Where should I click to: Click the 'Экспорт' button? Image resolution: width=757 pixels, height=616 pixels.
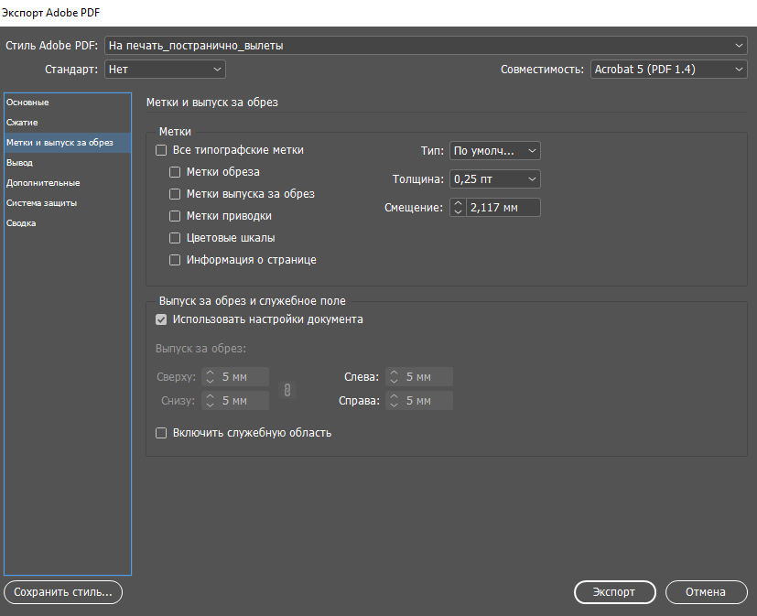pyautogui.click(x=614, y=592)
